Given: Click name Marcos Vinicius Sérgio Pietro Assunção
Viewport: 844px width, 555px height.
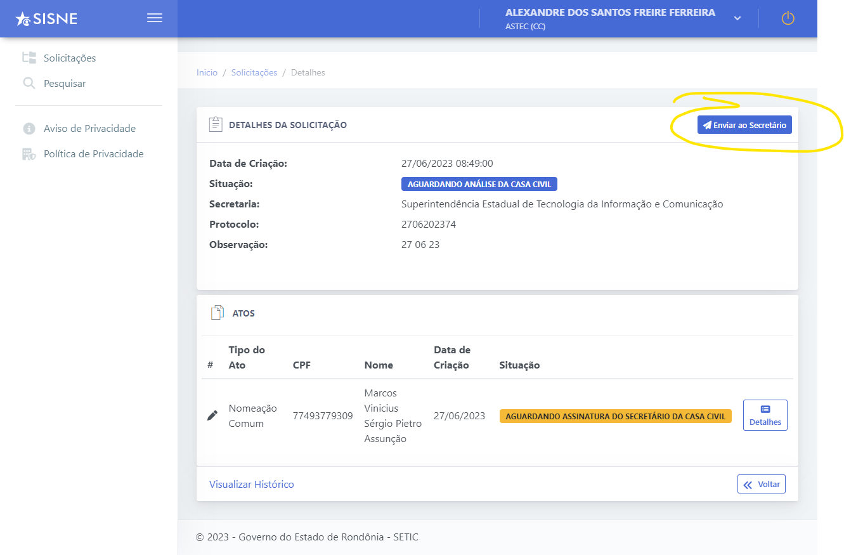Looking at the screenshot, I should click(x=393, y=415).
